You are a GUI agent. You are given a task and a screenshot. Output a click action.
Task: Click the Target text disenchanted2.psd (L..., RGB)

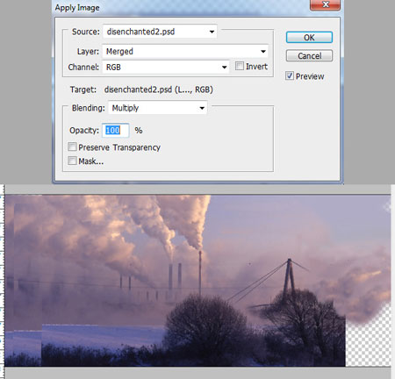159,89
